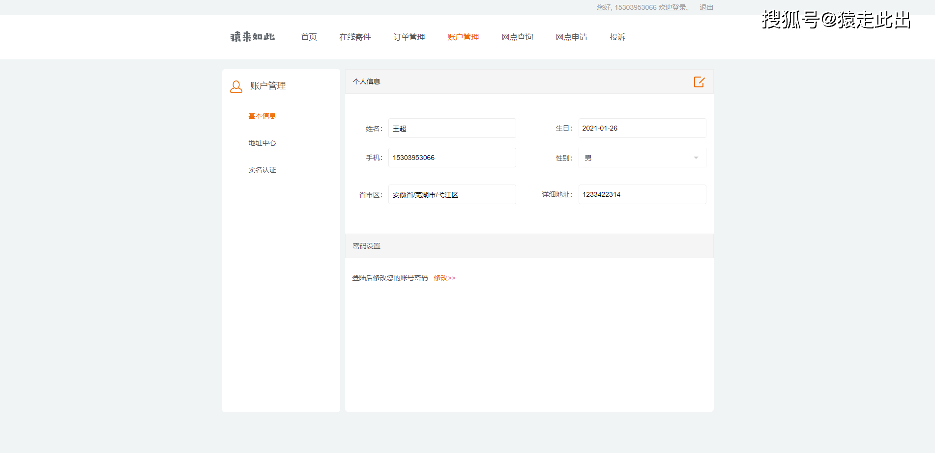Select 基本信息 in the sidebar
The width and height of the screenshot is (935, 453).
(262, 116)
